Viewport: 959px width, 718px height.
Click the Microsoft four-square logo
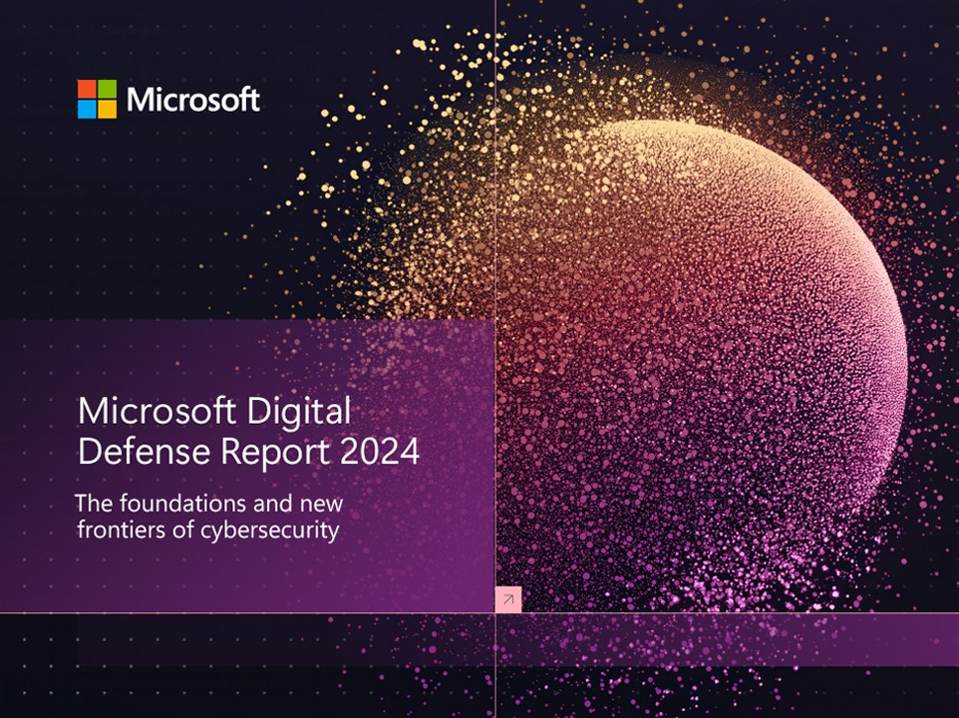(x=97, y=99)
